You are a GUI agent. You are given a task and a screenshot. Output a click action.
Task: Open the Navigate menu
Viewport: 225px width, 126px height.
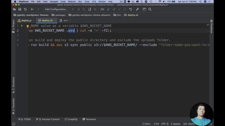[x=54, y=1]
